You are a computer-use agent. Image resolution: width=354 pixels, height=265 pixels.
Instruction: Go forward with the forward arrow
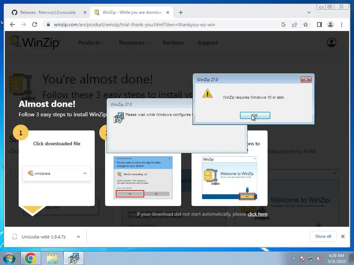tap(24, 24)
